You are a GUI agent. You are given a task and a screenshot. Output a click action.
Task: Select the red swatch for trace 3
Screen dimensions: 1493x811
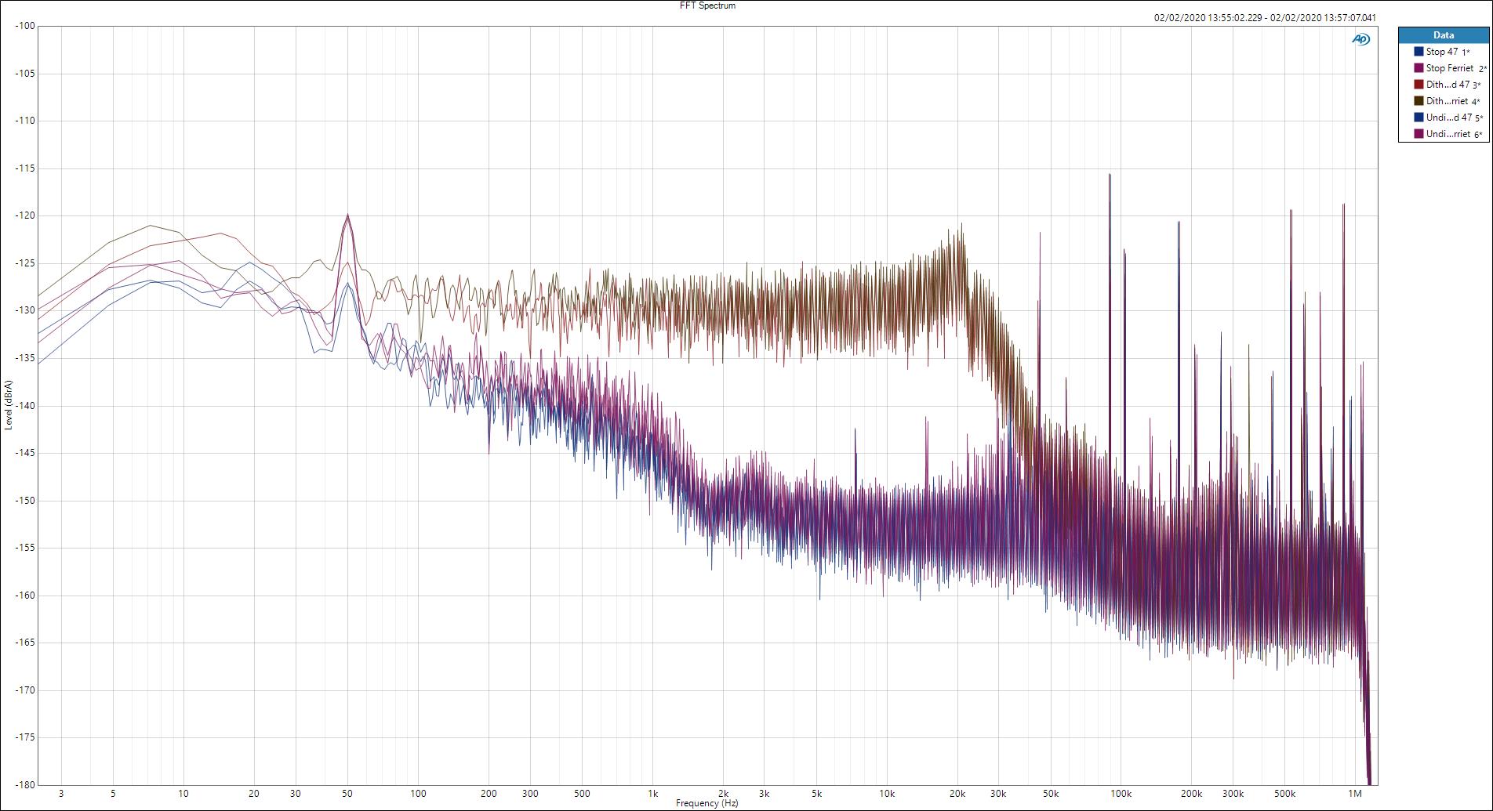1419,85
